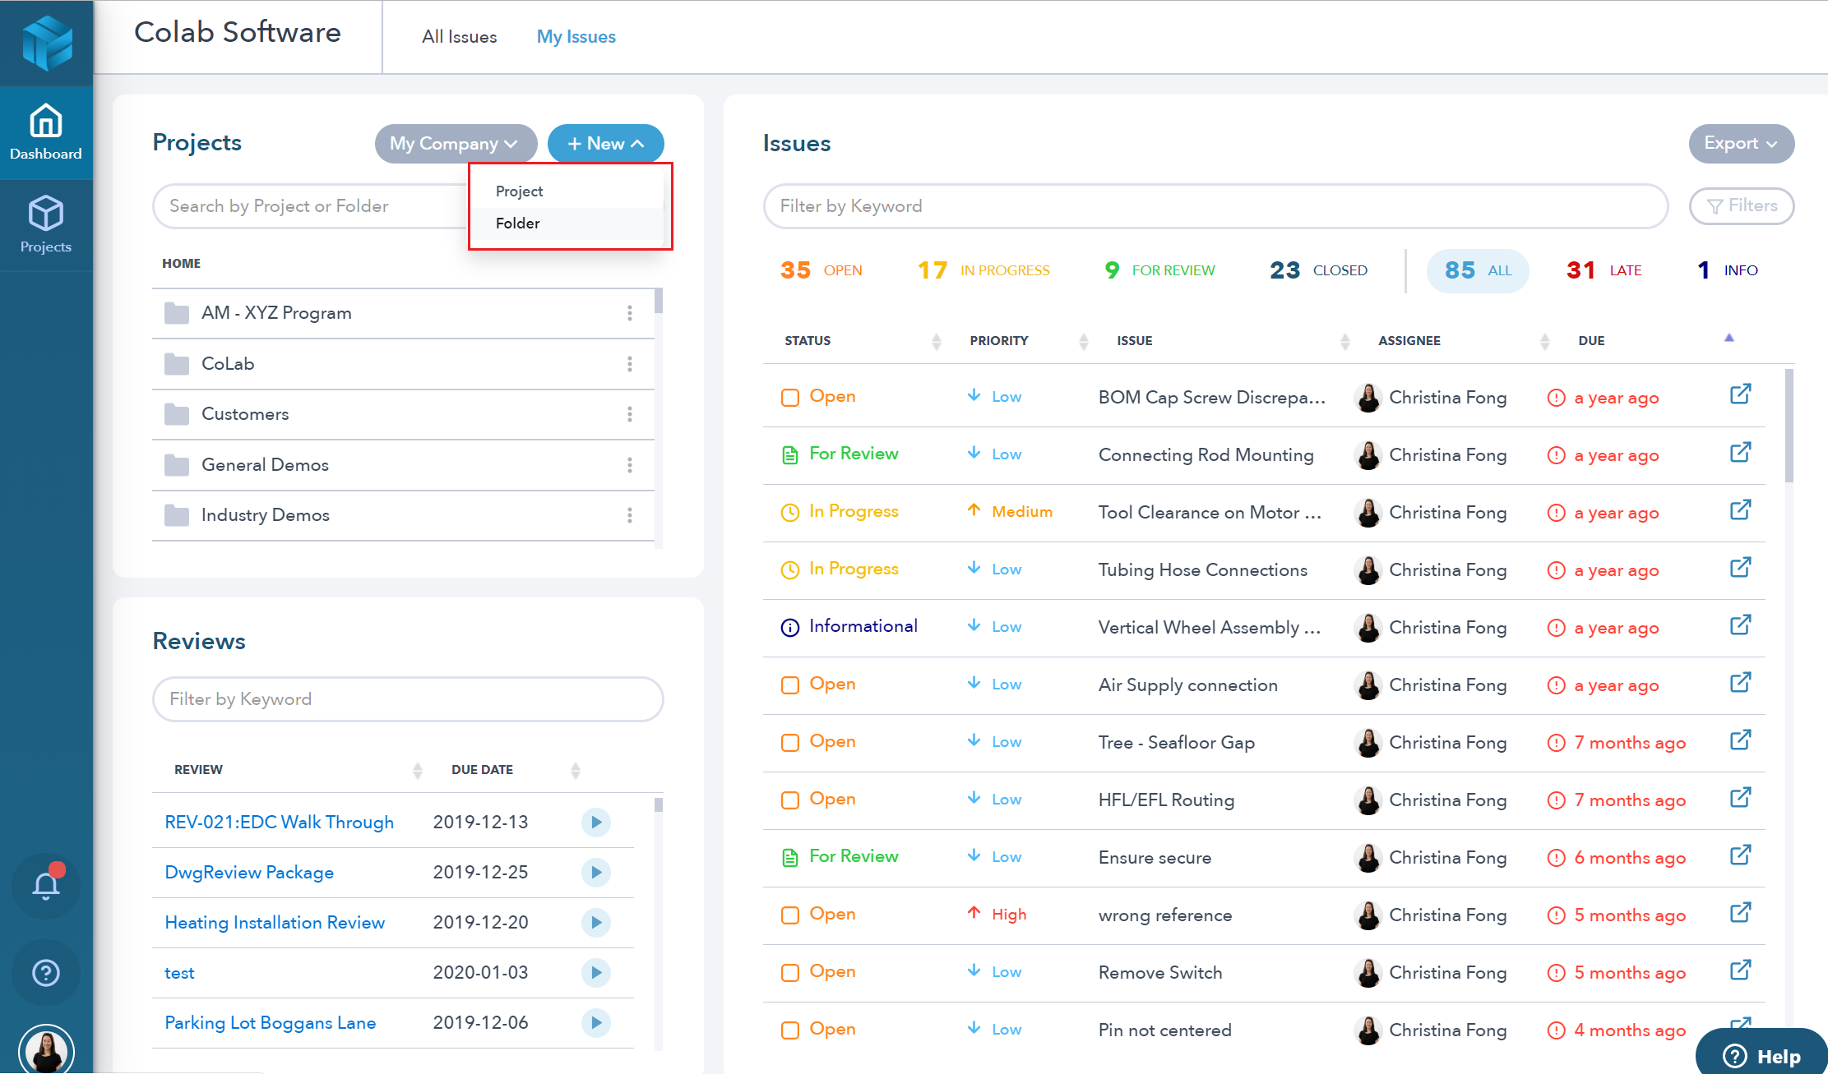
Task: Play the test review
Action: [596, 972]
